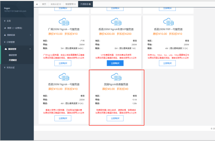
Task: Click red note starting 香港大带宽VIP服务器
Action: [64, 110]
